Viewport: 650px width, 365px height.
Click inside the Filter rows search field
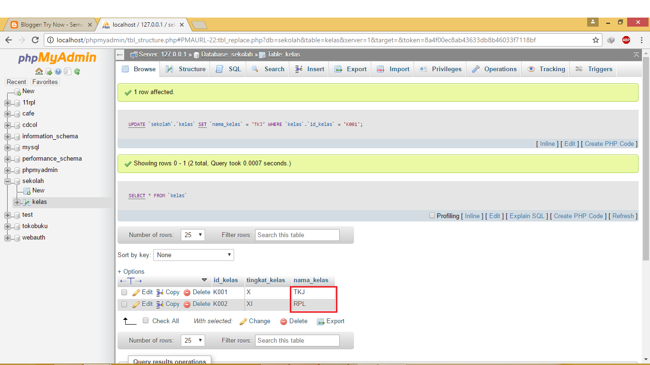click(x=297, y=235)
